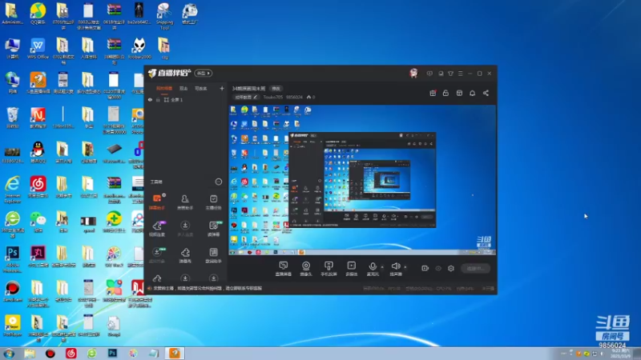Screen dimensions: 641x360
Task: Add a 手机投屏 phone mirroring source
Action: pyautogui.click(x=329, y=269)
